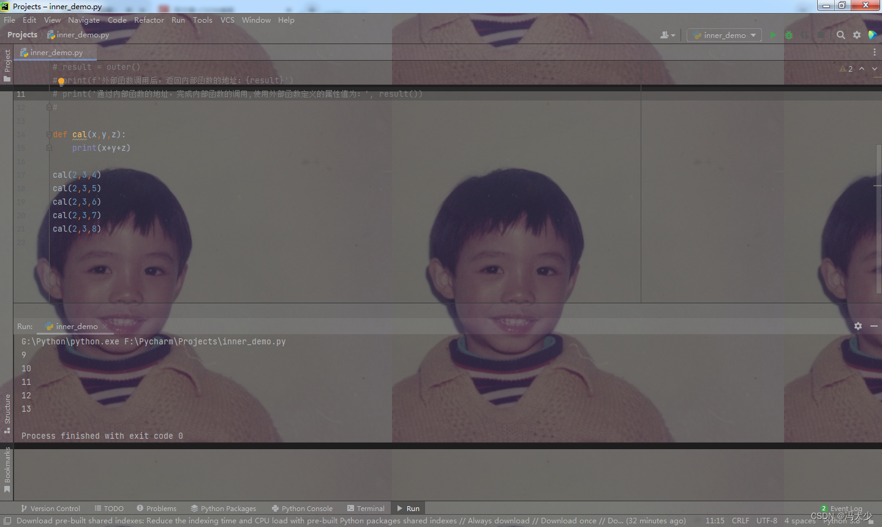
Task: Open the Window menu
Action: pyautogui.click(x=256, y=20)
